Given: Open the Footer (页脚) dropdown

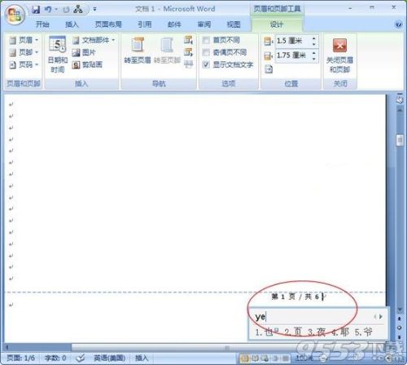Looking at the screenshot, I should 24,52.
